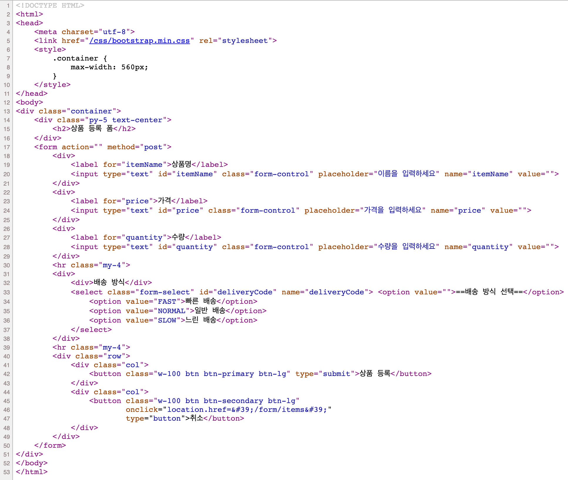
Task: Click line number 1 in gutter
Action: click(8, 6)
